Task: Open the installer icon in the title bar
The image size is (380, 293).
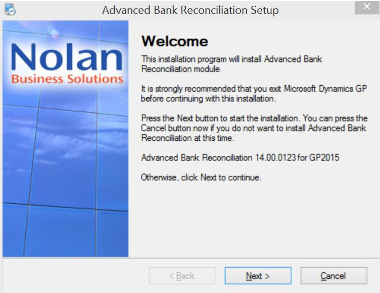Action: coord(10,9)
